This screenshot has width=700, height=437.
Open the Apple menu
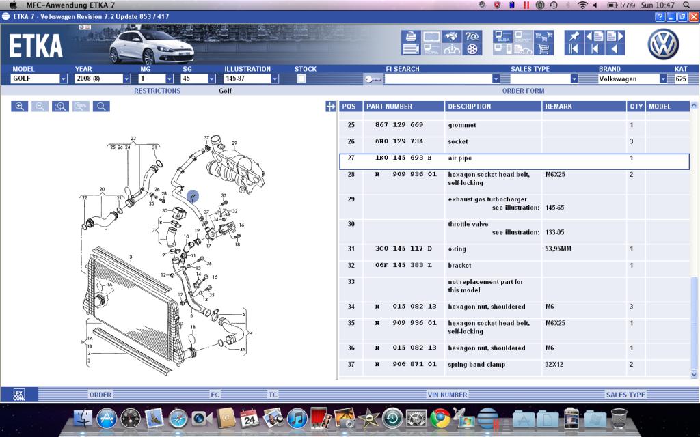(14, 5)
